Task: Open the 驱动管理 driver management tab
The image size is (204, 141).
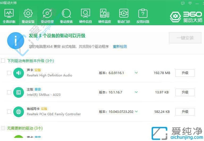Action: pos(47,16)
